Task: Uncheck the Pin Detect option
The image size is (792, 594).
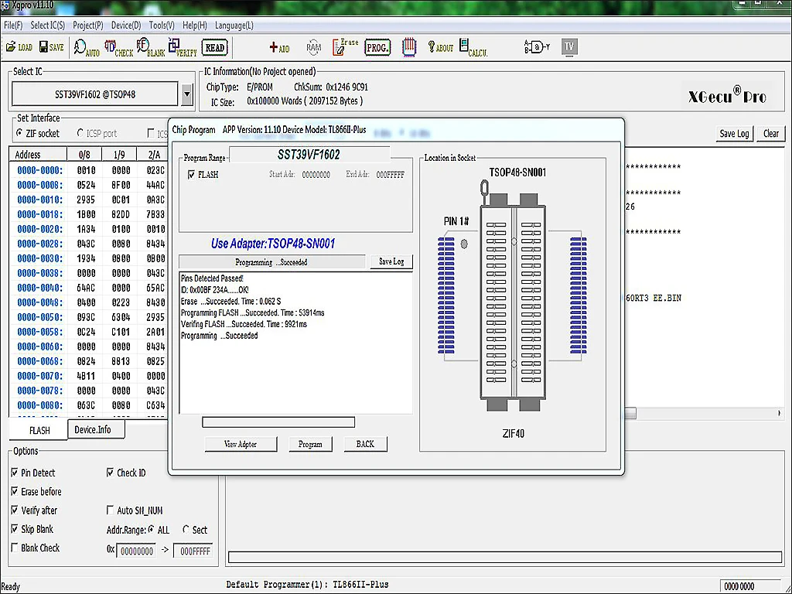Action: click(15, 473)
